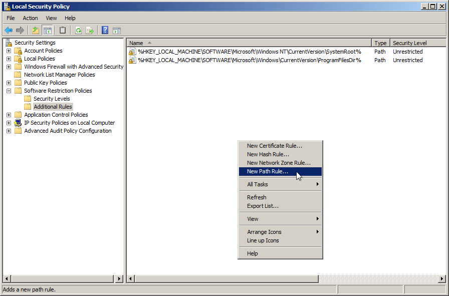Choose New Network Zone Rule
This screenshot has width=449, height=296.
(280, 163)
